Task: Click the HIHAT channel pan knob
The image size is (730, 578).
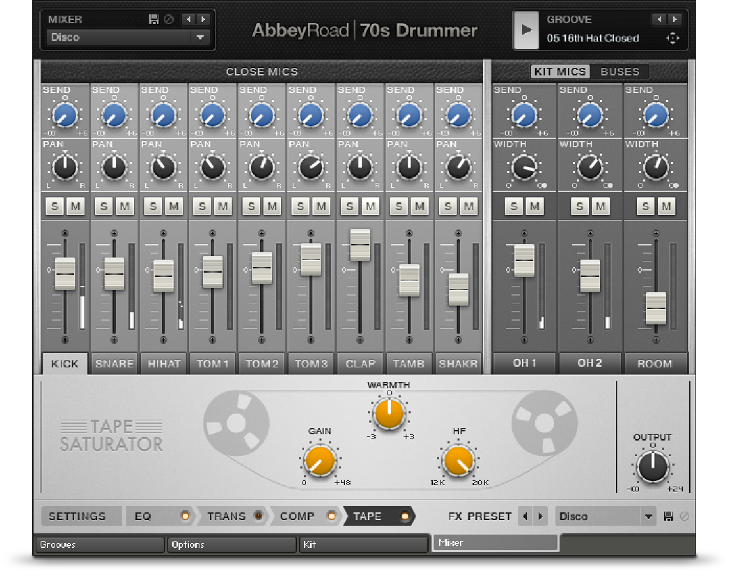Action: pos(163,167)
